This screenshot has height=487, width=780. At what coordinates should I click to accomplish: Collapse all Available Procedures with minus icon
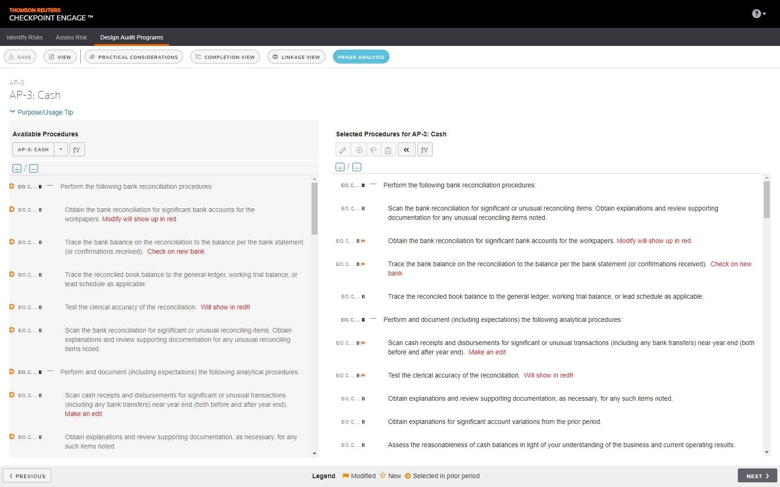click(x=33, y=168)
